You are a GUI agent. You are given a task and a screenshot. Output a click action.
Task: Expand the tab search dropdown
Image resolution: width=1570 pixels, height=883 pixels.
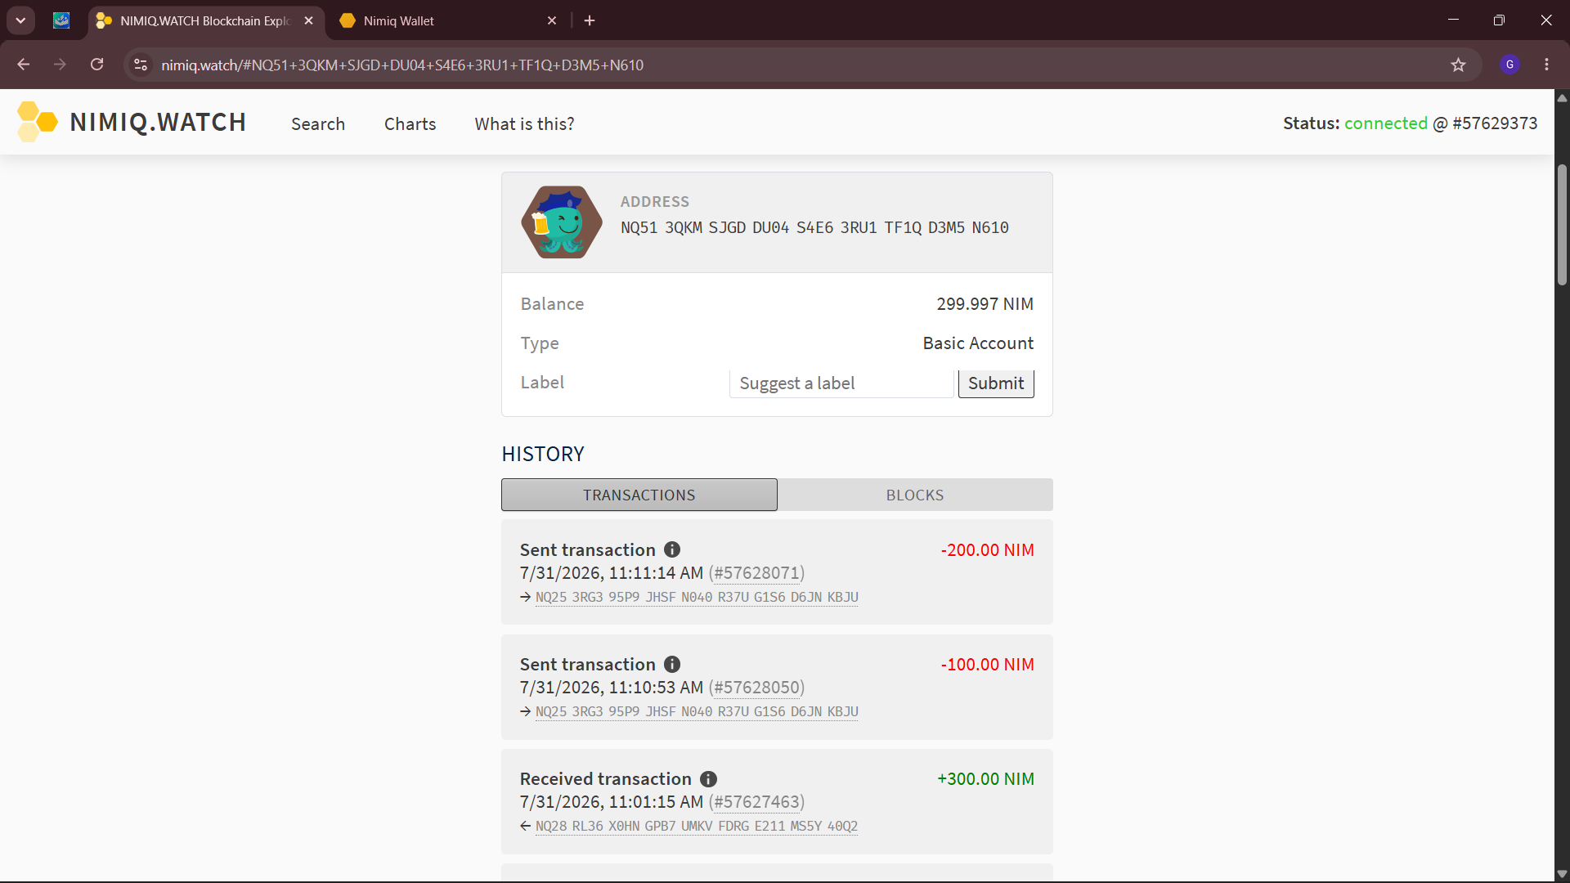click(x=20, y=20)
